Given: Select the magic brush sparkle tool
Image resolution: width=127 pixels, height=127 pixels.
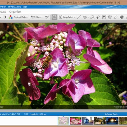Looking at the screenshot, I should click(47, 17).
